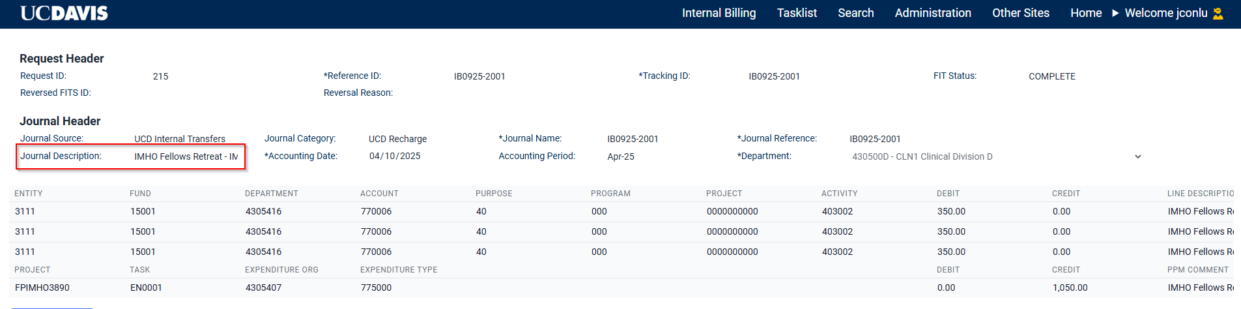Click the Journal Description input field
This screenshot has width=1241, height=309.
pyautogui.click(x=186, y=156)
